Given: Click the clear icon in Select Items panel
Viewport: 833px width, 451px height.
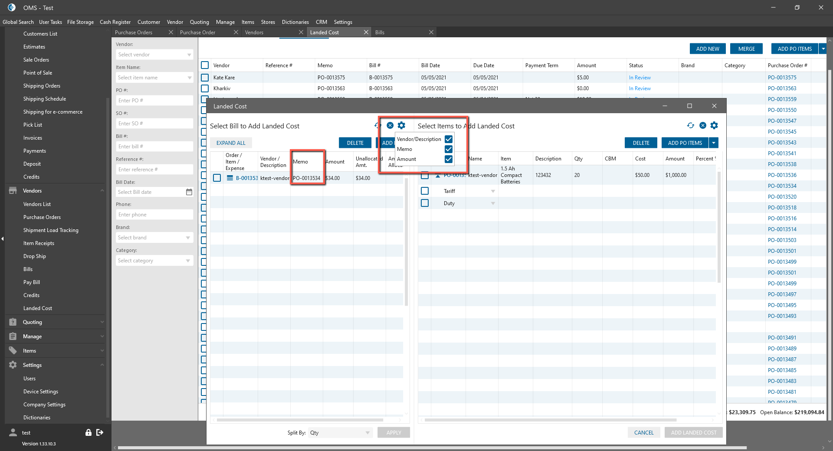Looking at the screenshot, I should [702, 125].
